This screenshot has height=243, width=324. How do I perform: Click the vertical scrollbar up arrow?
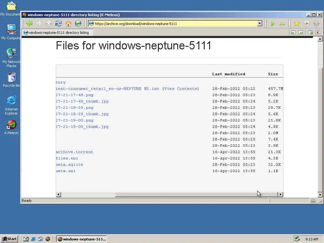point(320,39)
